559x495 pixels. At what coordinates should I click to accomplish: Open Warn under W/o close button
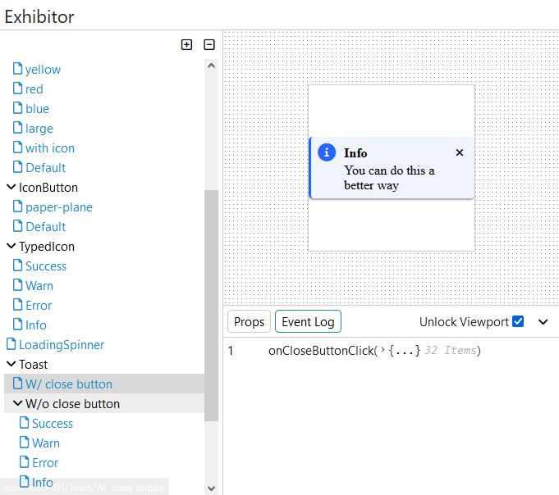point(46,443)
